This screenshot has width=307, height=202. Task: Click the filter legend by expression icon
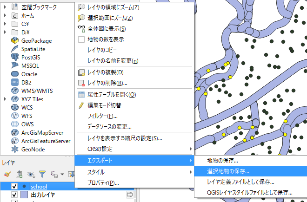point(54,174)
